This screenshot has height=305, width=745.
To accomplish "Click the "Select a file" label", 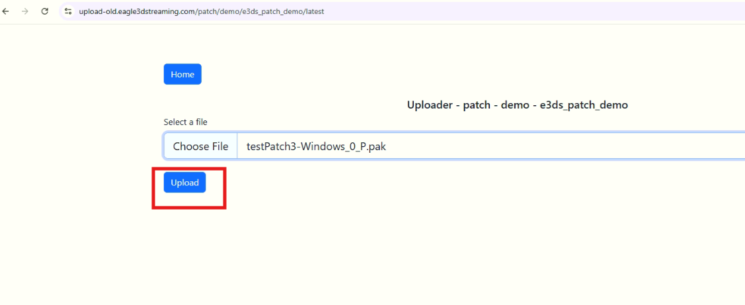I will [x=186, y=122].
